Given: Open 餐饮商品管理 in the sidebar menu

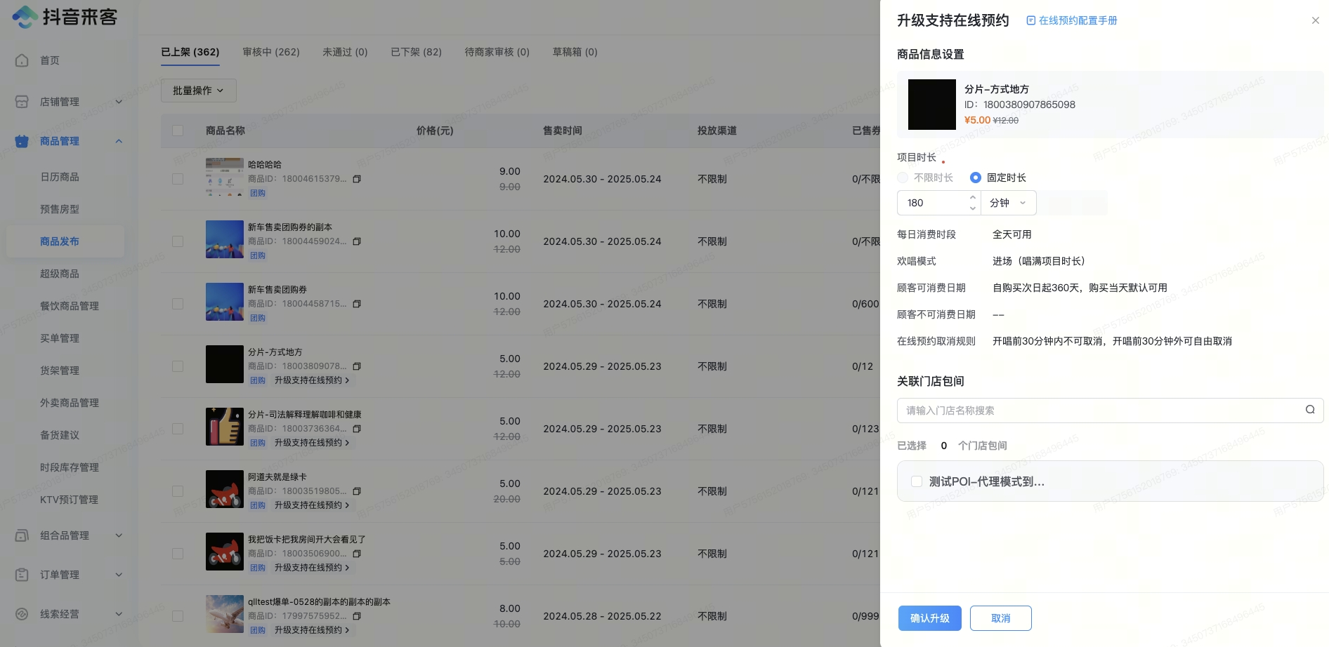Looking at the screenshot, I should tap(70, 306).
